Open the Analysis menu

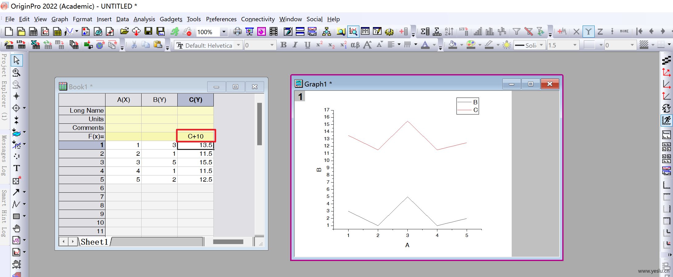tap(144, 19)
